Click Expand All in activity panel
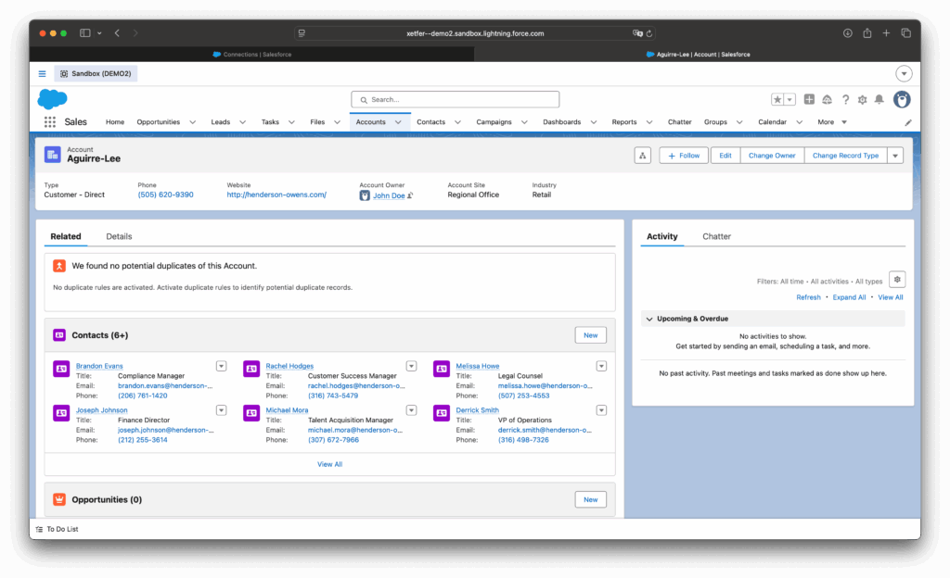The height and width of the screenshot is (578, 950). [849, 297]
